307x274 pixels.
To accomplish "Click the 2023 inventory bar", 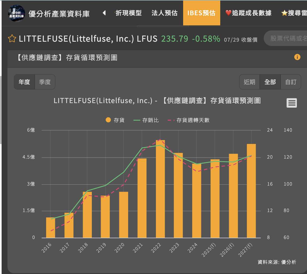I will coord(178,195).
